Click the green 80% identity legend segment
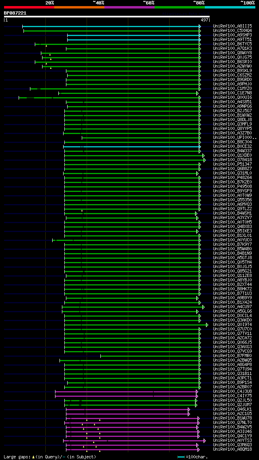 click(x=180, y=7)
